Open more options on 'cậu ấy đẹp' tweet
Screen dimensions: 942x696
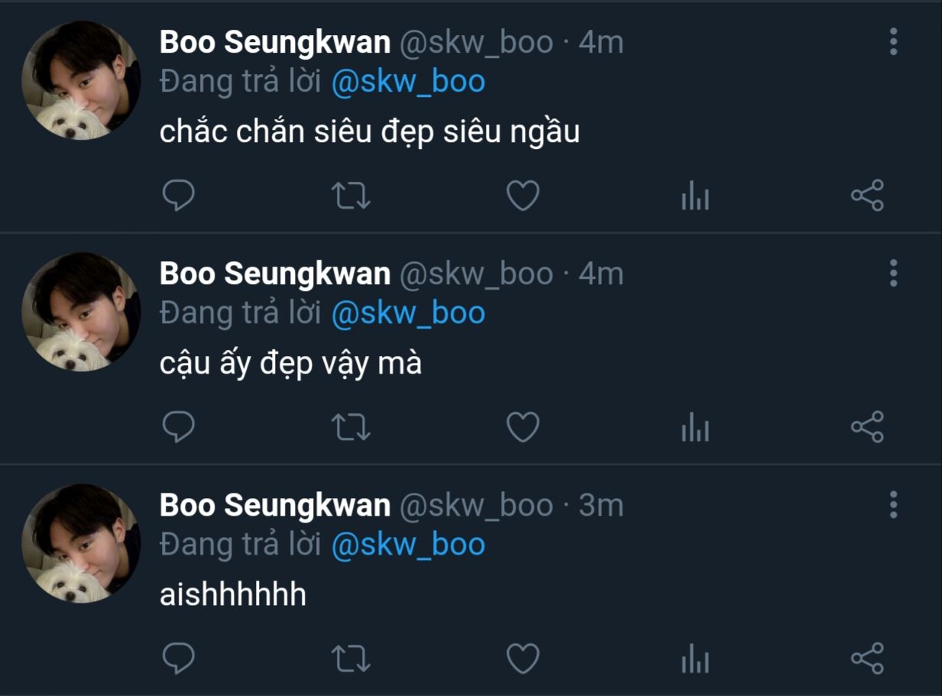click(893, 273)
